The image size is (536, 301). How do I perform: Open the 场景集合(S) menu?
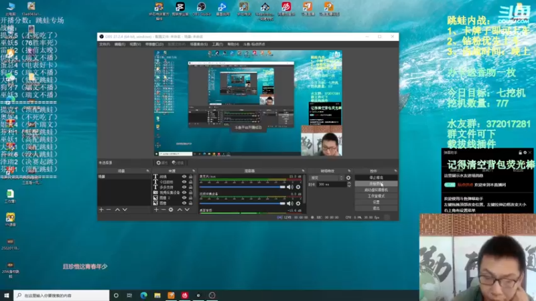pos(198,44)
